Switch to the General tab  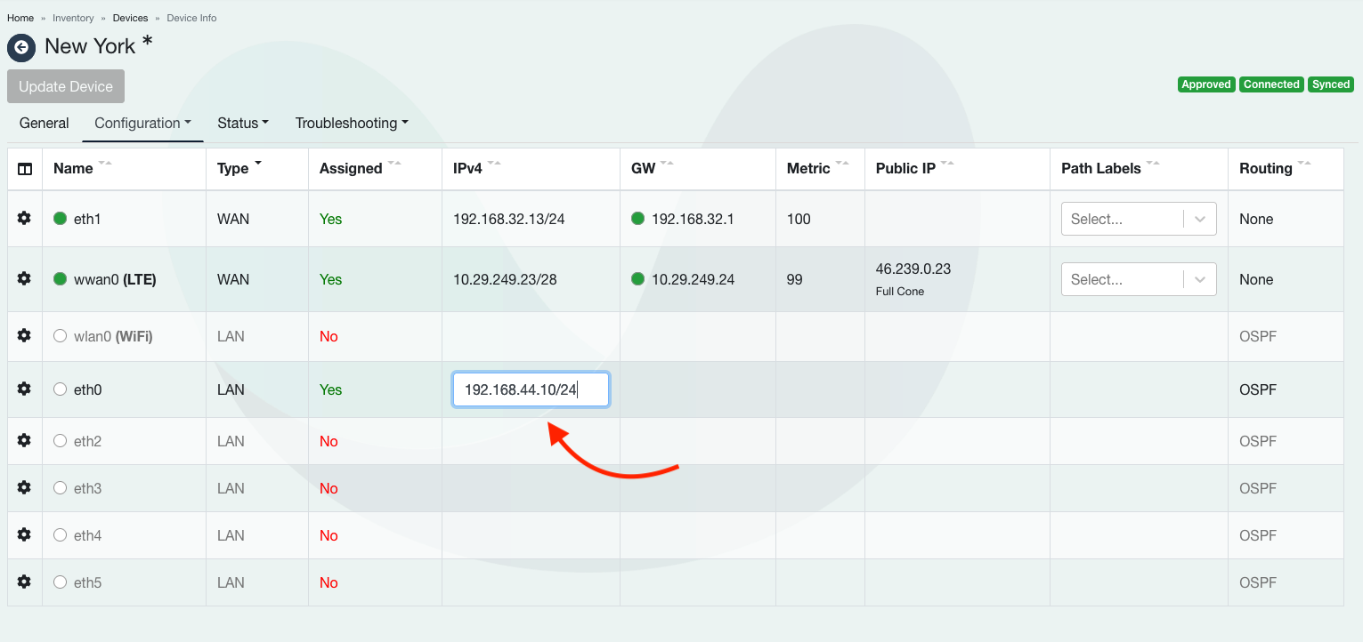tap(44, 124)
